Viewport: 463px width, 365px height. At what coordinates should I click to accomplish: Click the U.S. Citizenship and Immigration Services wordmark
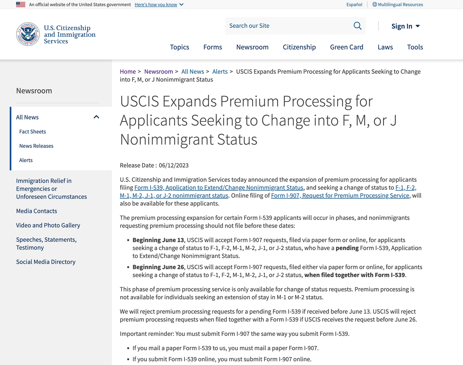(x=70, y=34)
